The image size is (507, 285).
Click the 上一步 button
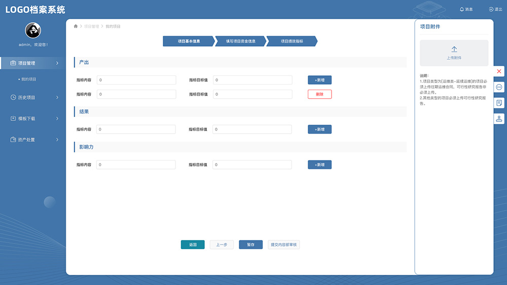tap(222, 245)
